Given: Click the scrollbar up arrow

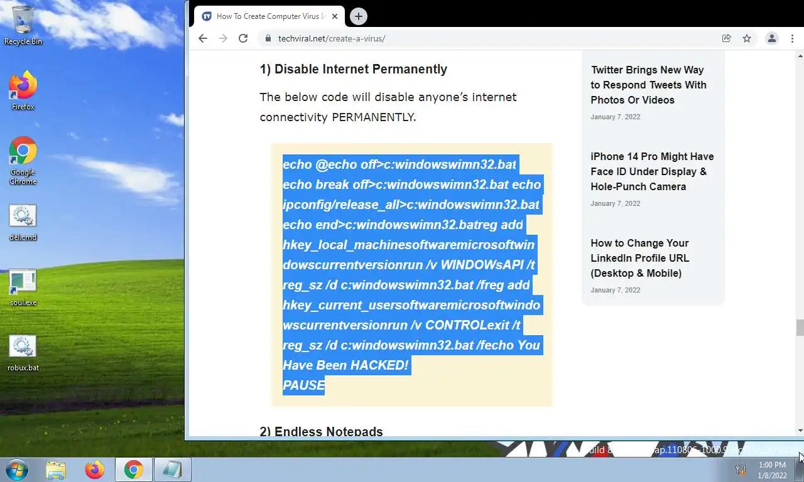Looking at the screenshot, I should click(x=800, y=55).
